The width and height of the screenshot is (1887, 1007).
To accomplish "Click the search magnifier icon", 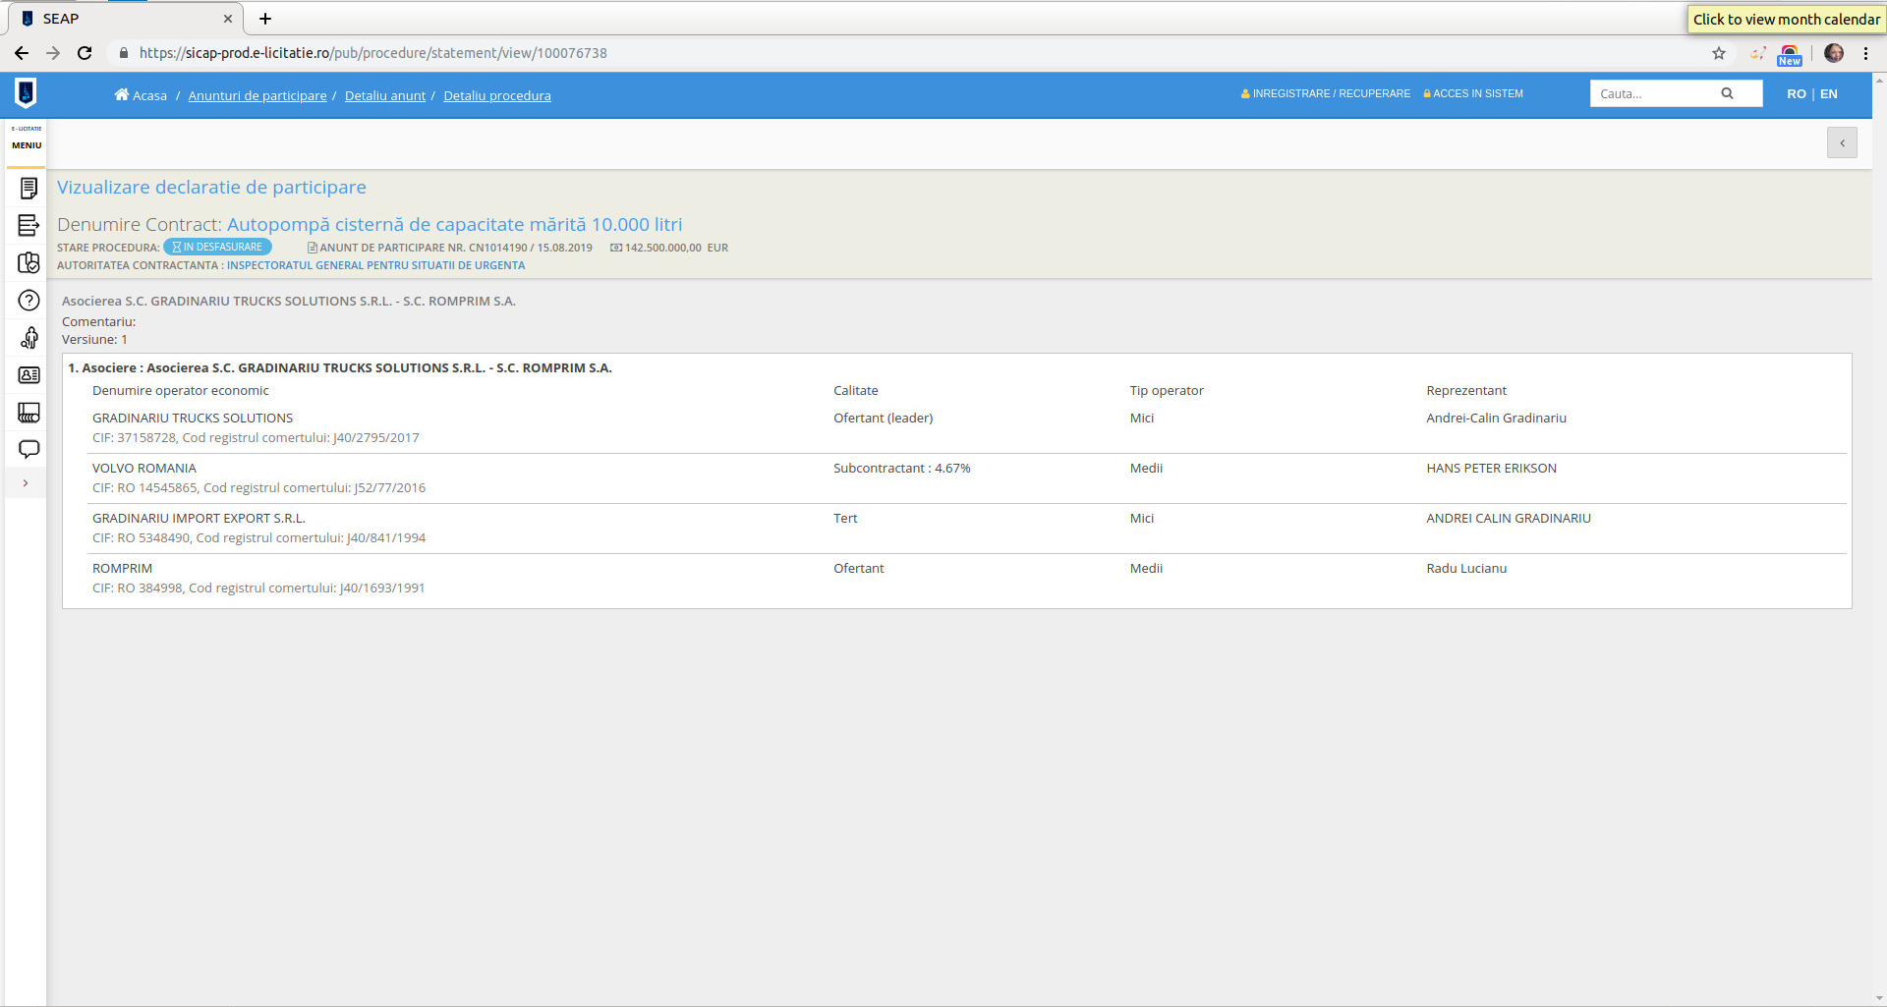I will pyautogui.click(x=1727, y=93).
